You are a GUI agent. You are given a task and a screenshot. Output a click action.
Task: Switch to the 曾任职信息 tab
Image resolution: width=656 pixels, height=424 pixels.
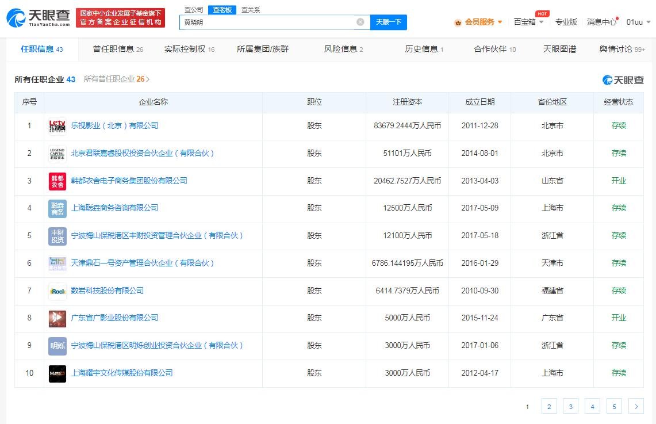pos(118,49)
